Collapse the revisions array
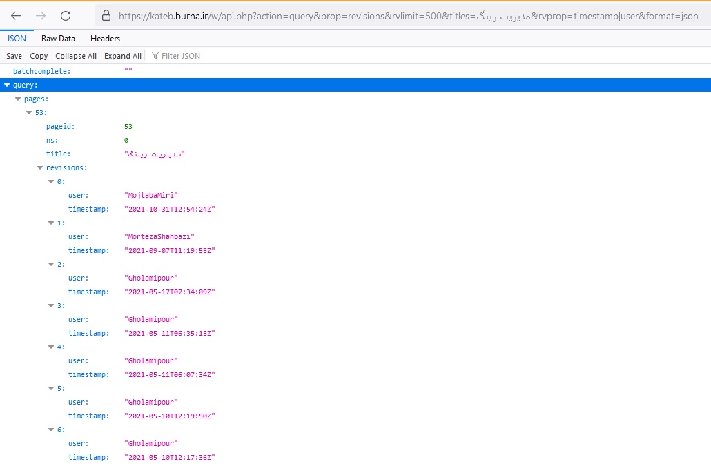Screen dimensions: 711x468 click(x=40, y=167)
